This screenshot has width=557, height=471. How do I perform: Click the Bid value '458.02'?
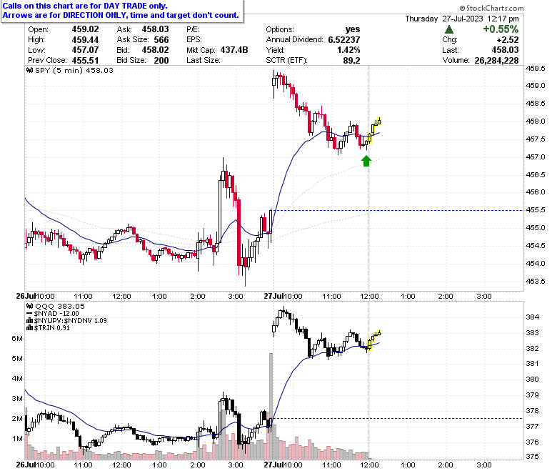(155, 50)
